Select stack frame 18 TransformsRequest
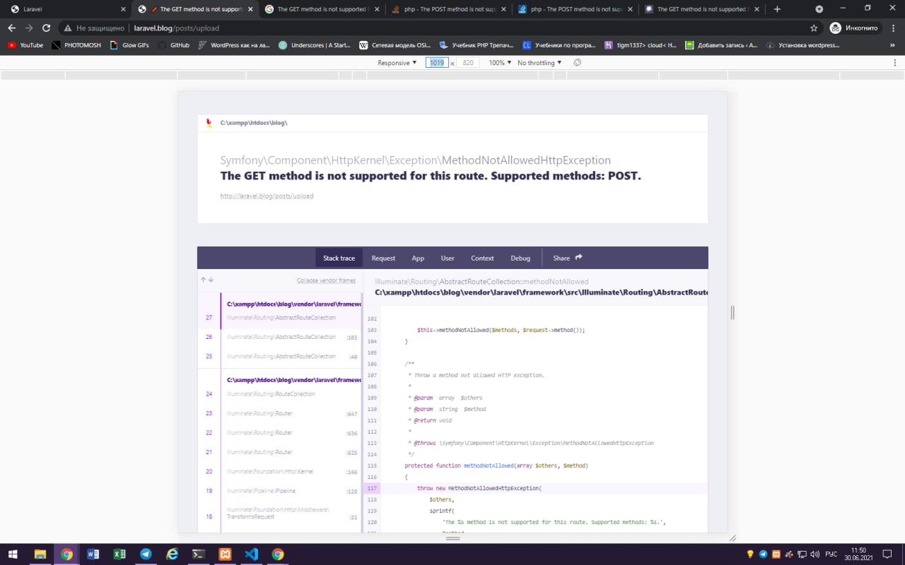Image resolution: width=905 pixels, height=565 pixels. pos(280,513)
